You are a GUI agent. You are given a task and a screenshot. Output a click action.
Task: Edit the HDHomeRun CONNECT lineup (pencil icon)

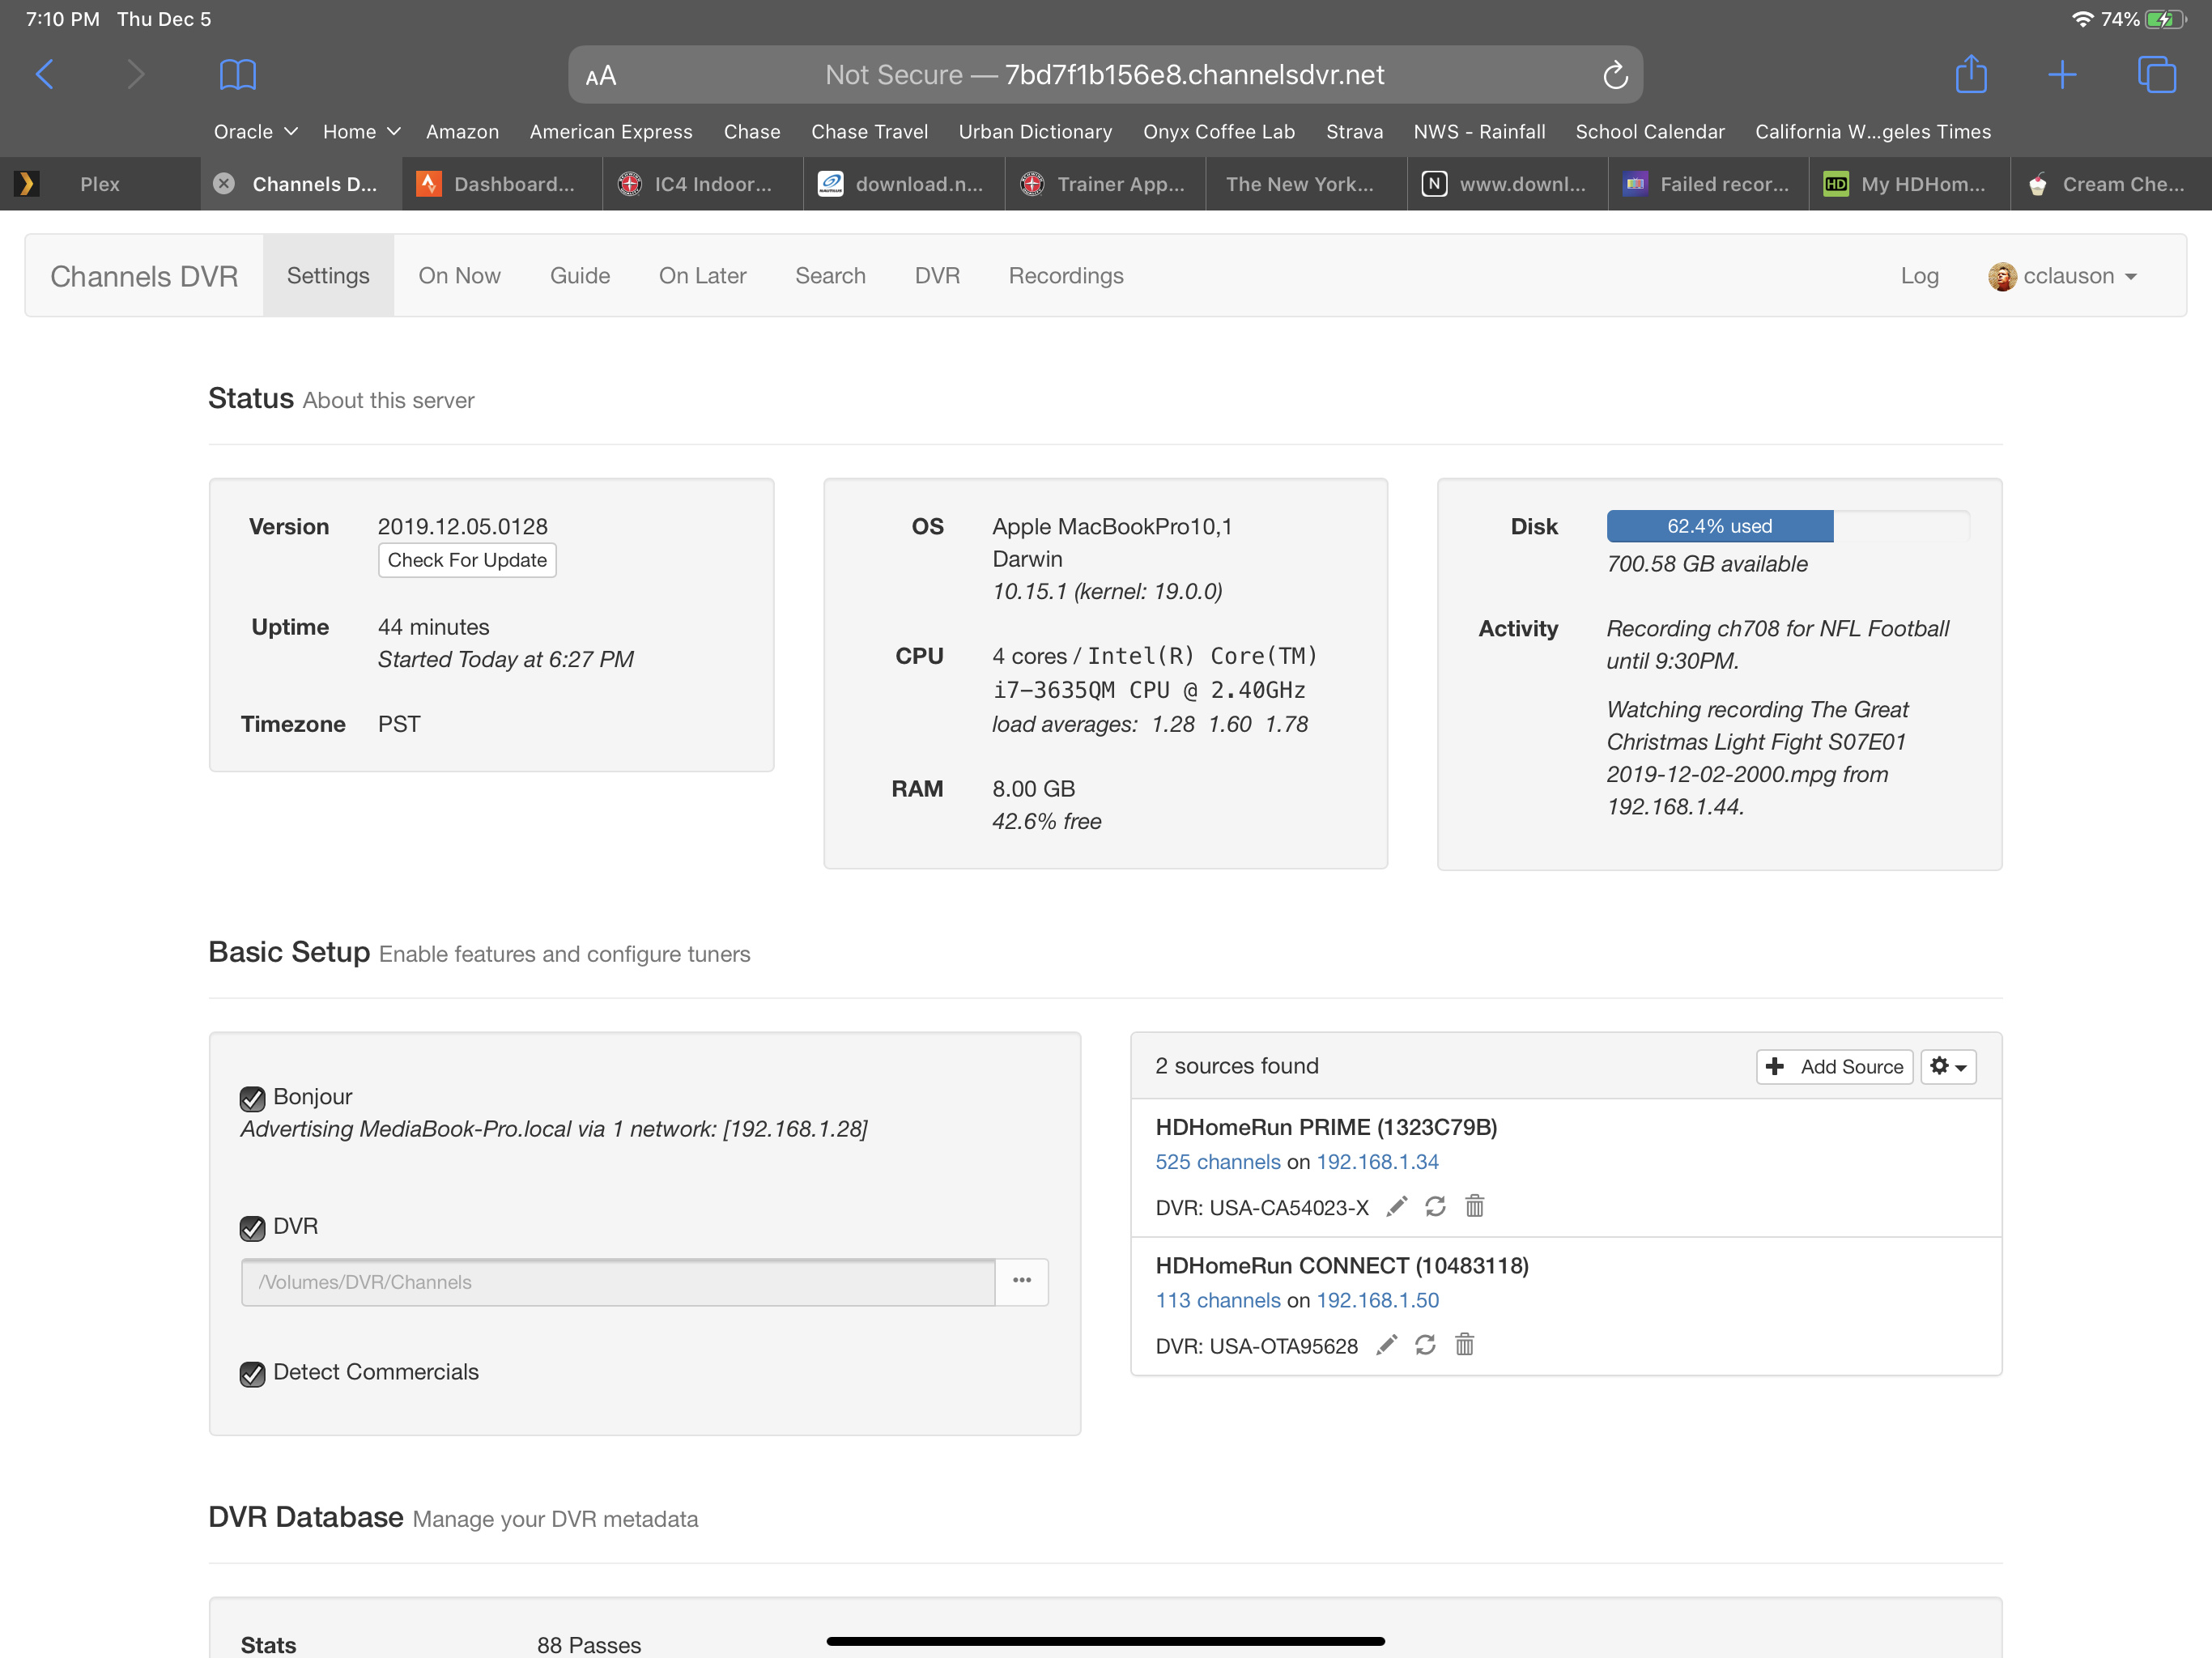tap(1386, 1345)
